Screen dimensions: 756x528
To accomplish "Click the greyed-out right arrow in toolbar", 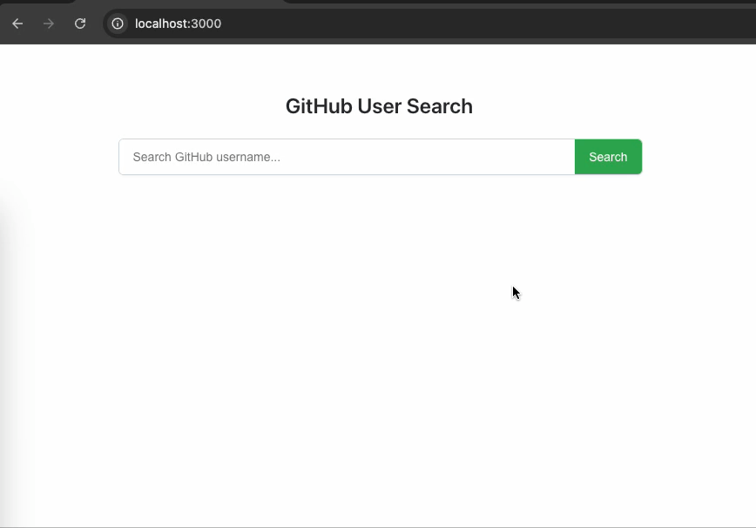I will [x=49, y=24].
